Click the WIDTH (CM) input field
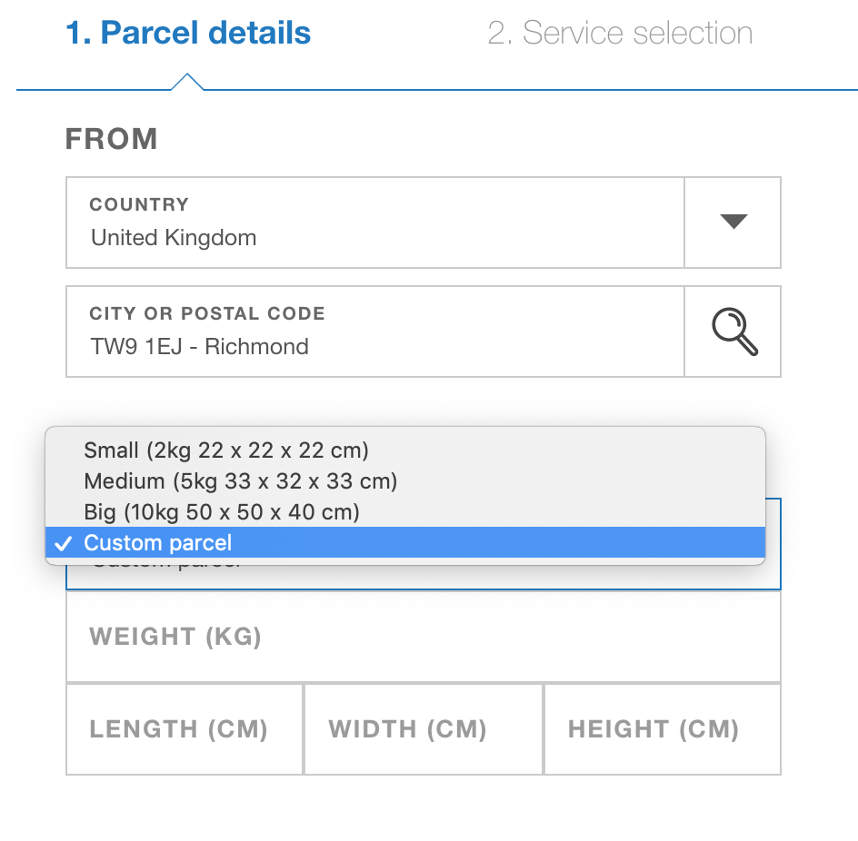This screenshot has height=841, width=858. tap(423, 729)
